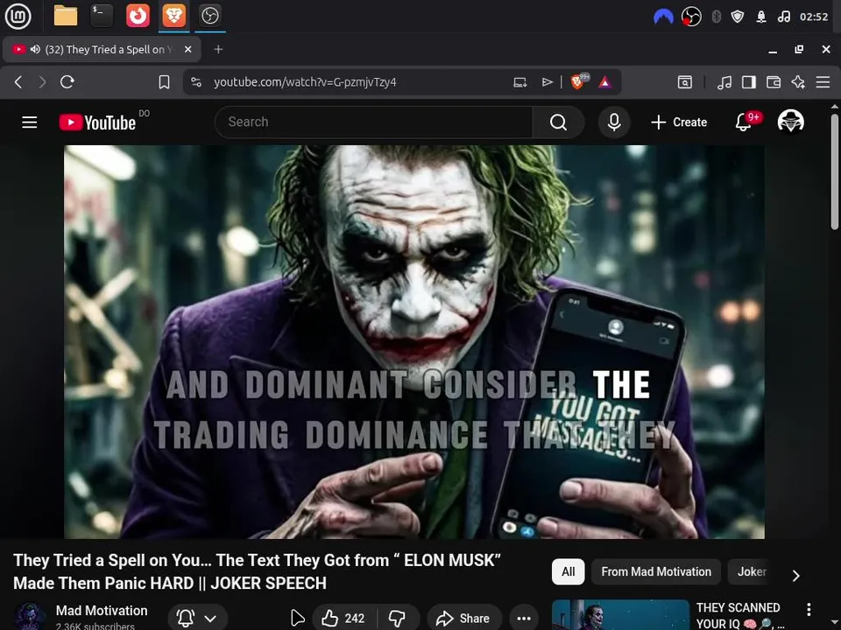Open OBS Studio from the taskbar

tap(209, 16)
